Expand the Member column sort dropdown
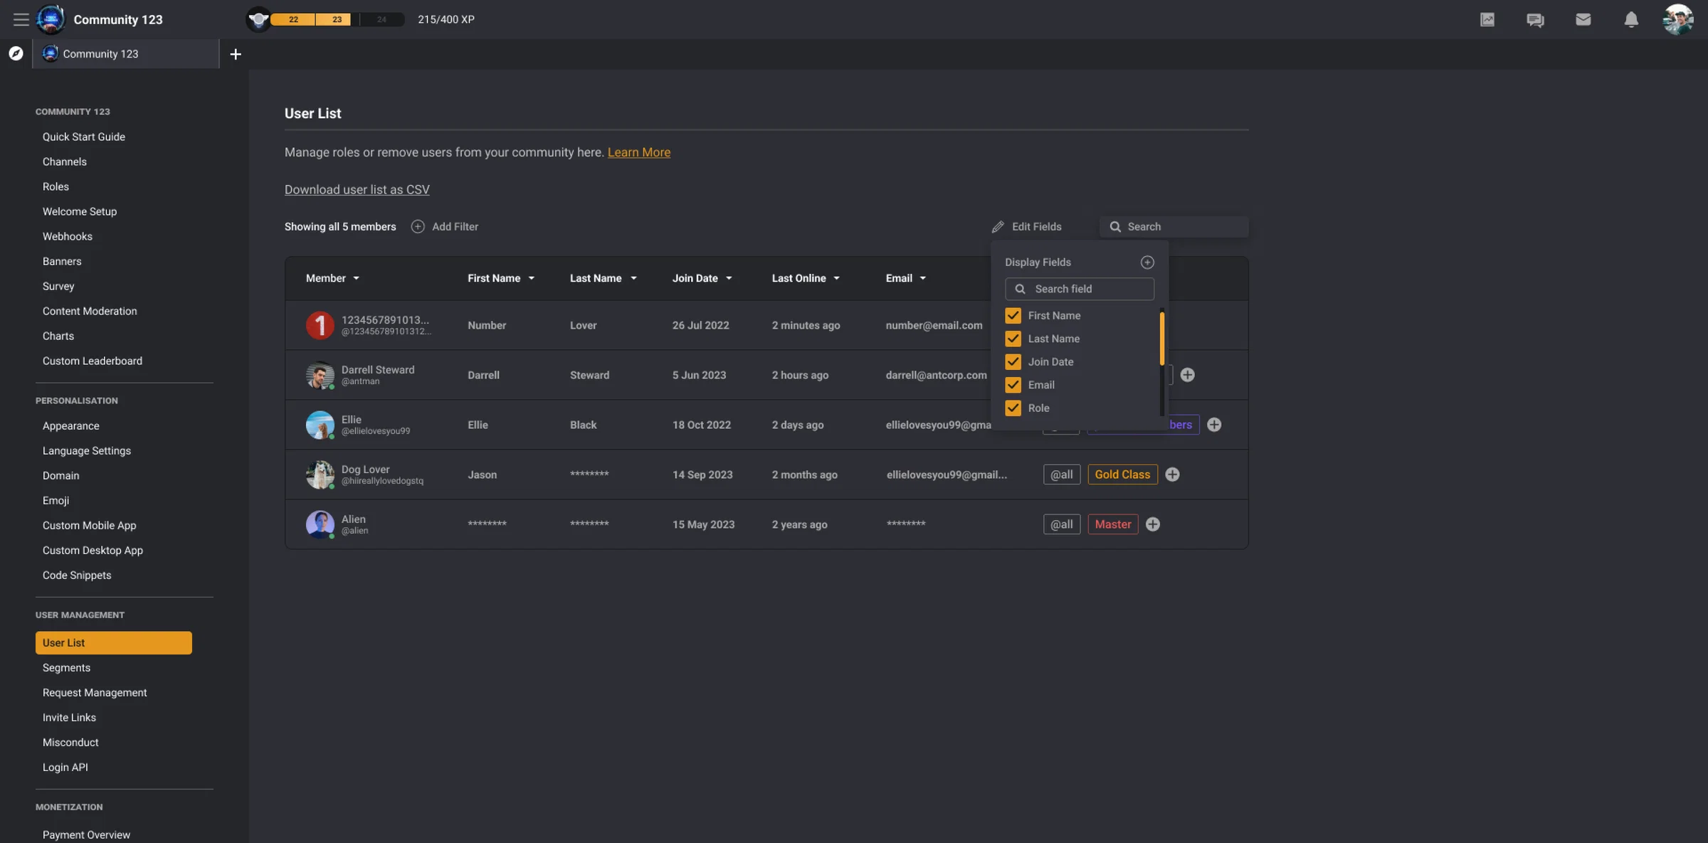 pyautogui.click(x=356, y=278)
